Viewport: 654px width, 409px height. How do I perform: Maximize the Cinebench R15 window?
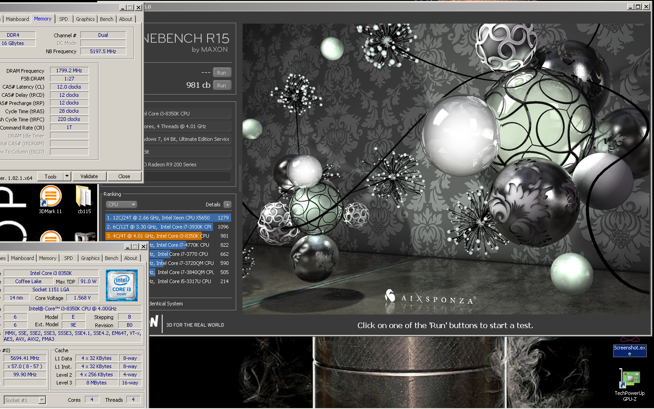pos(638,6)
